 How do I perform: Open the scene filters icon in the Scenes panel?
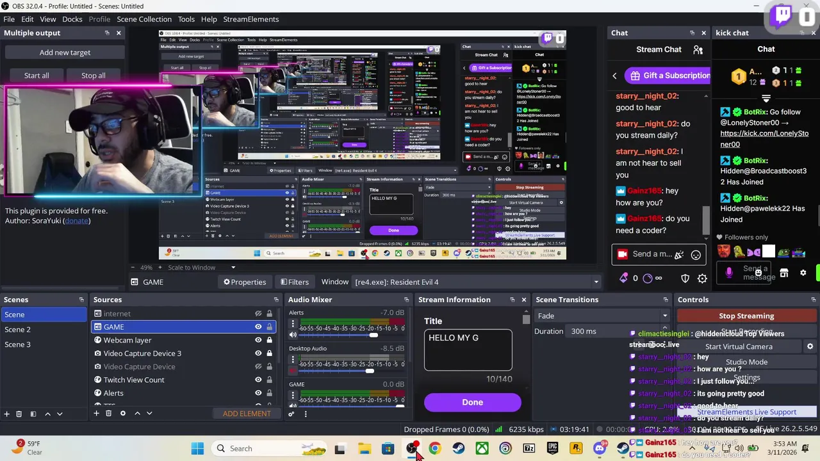[33, 414]
